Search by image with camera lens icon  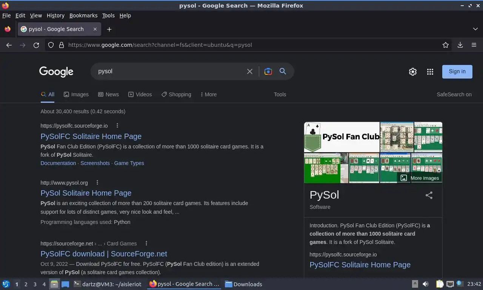268,71
